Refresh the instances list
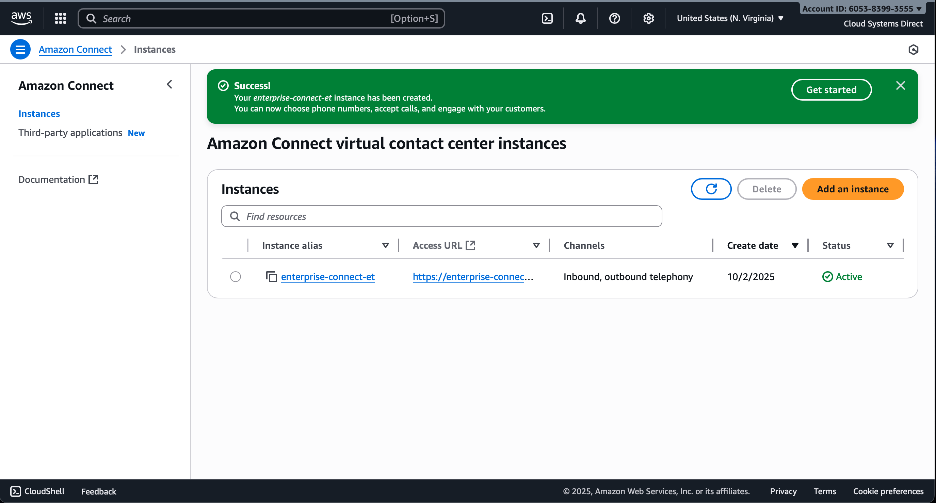The image size is (936, 503). tap(711, 189)
